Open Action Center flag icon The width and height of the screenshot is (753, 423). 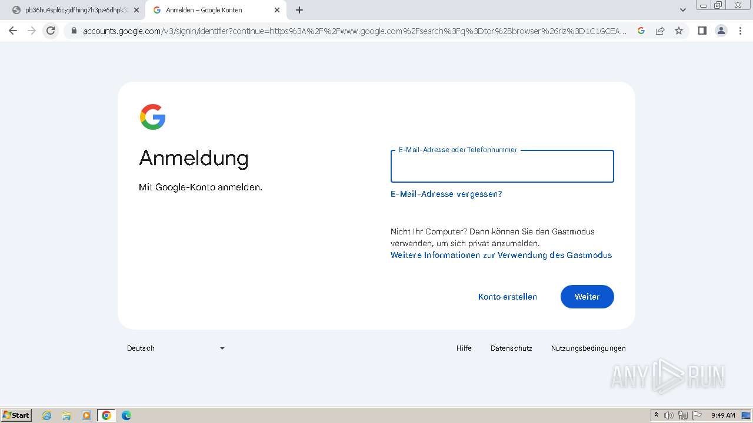697,415
